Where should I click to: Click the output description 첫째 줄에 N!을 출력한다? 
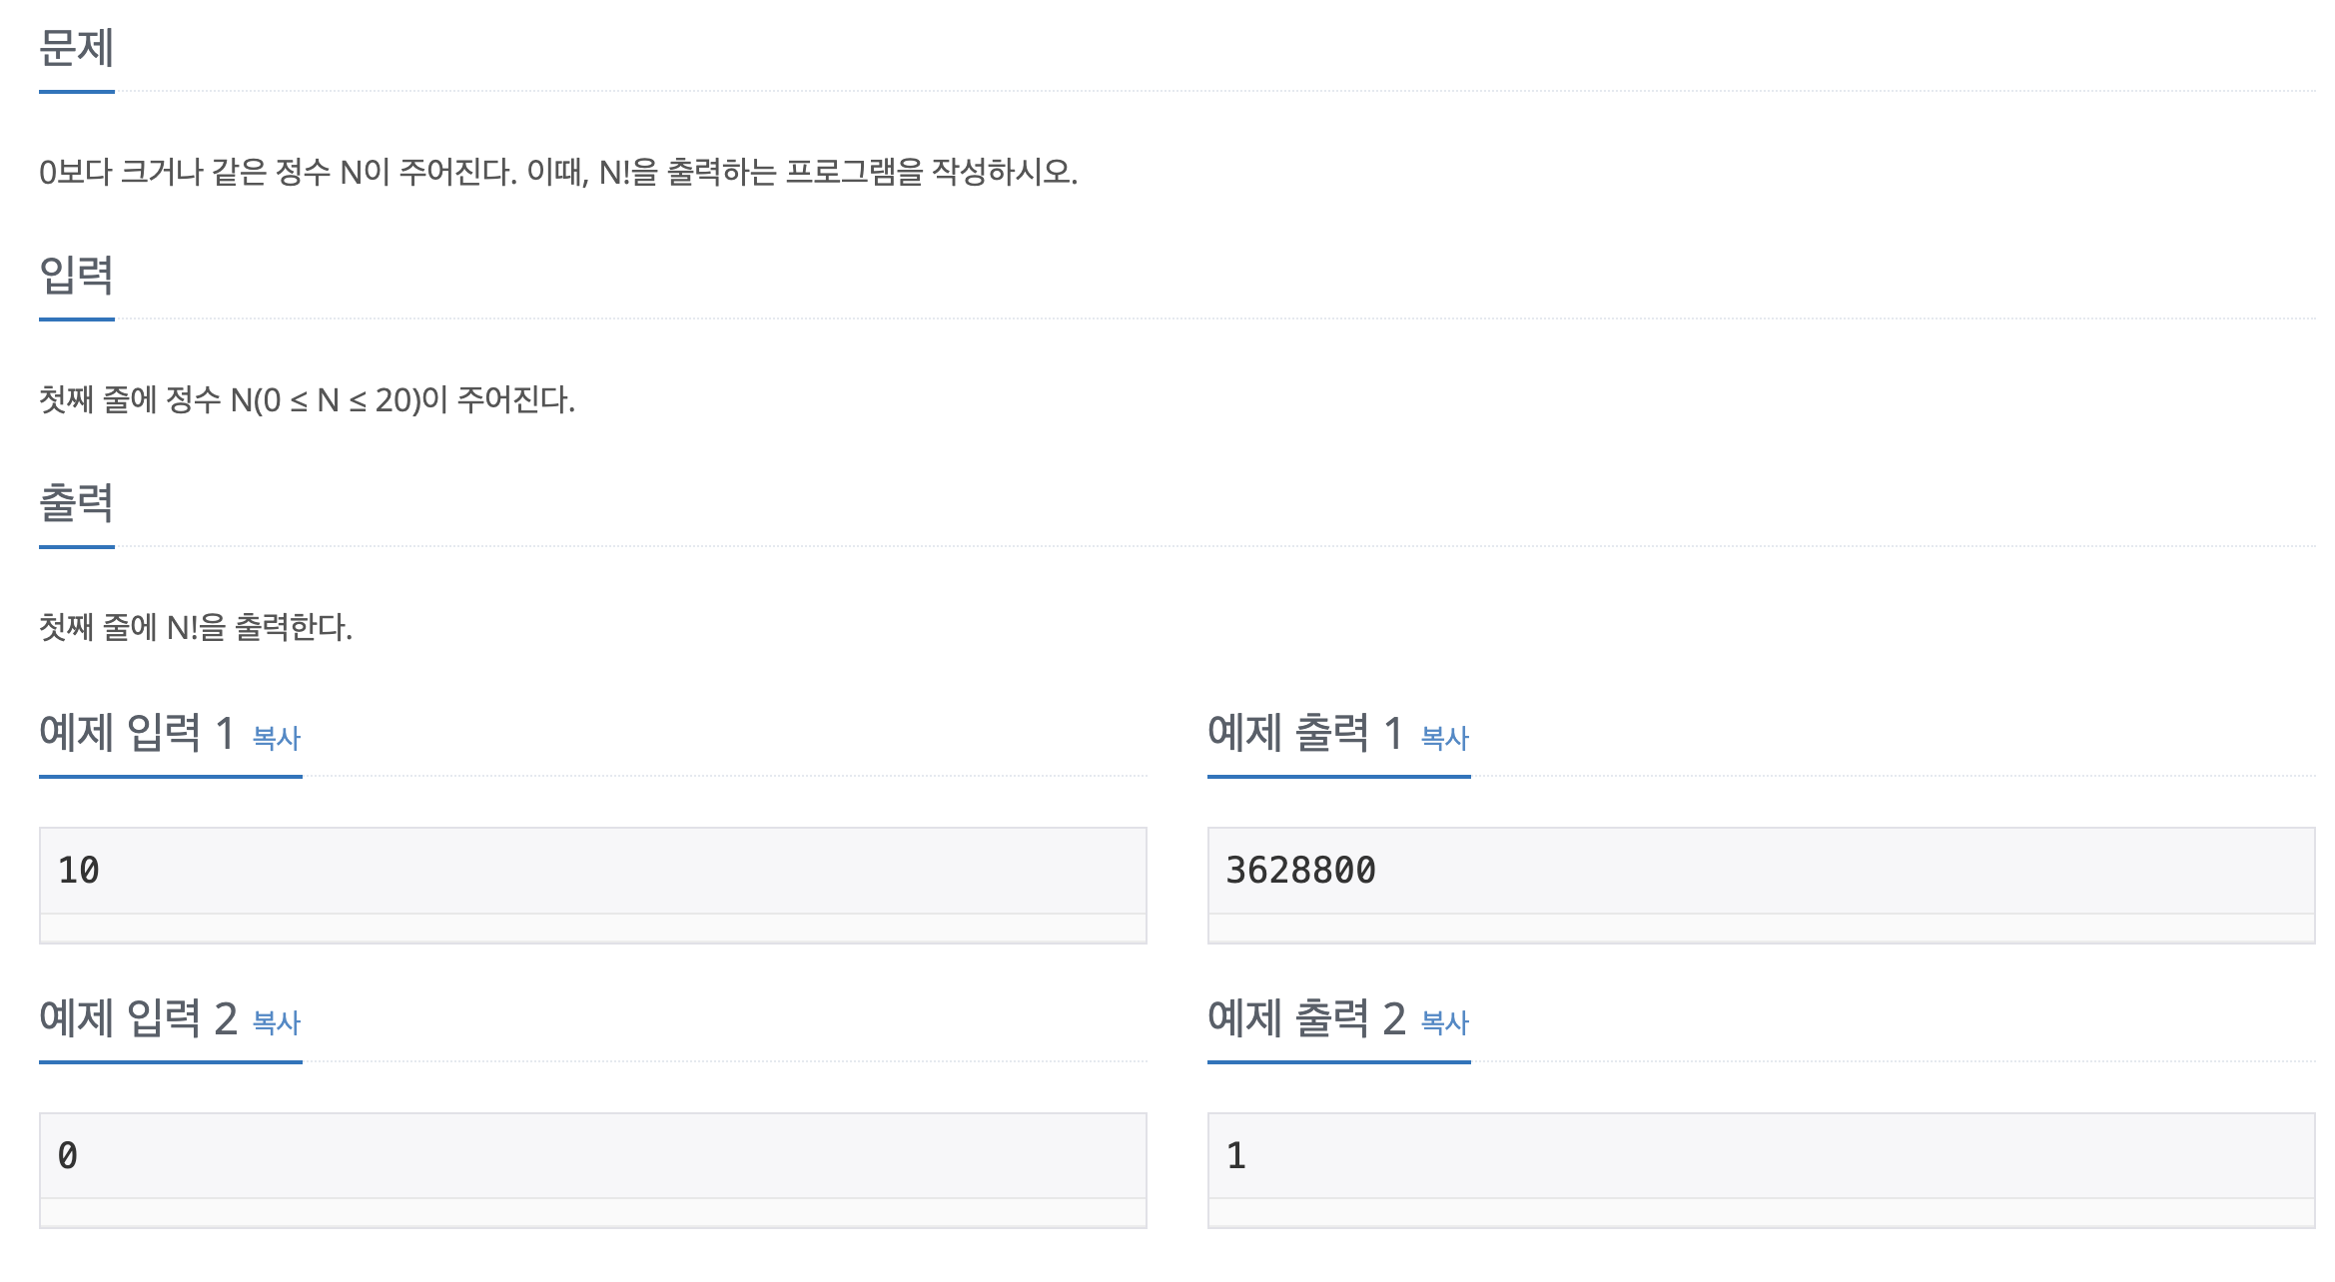[x=196, y=628]
